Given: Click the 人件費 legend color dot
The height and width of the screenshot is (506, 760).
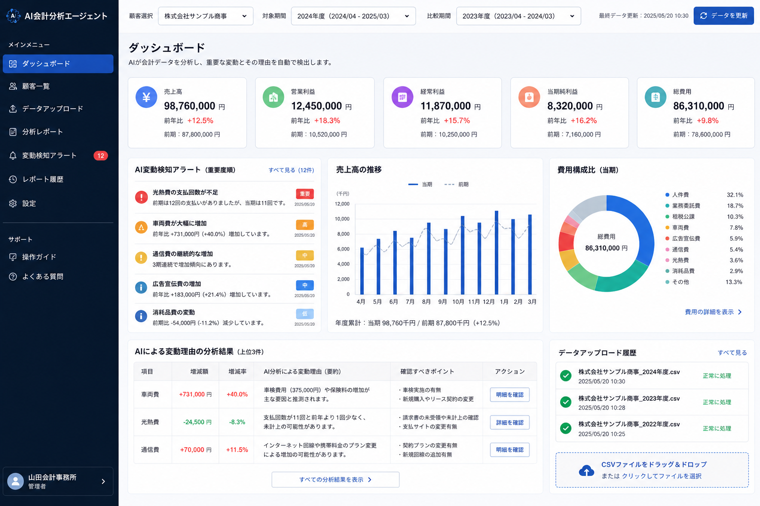Looking at the screenshot, I should 667,195.
